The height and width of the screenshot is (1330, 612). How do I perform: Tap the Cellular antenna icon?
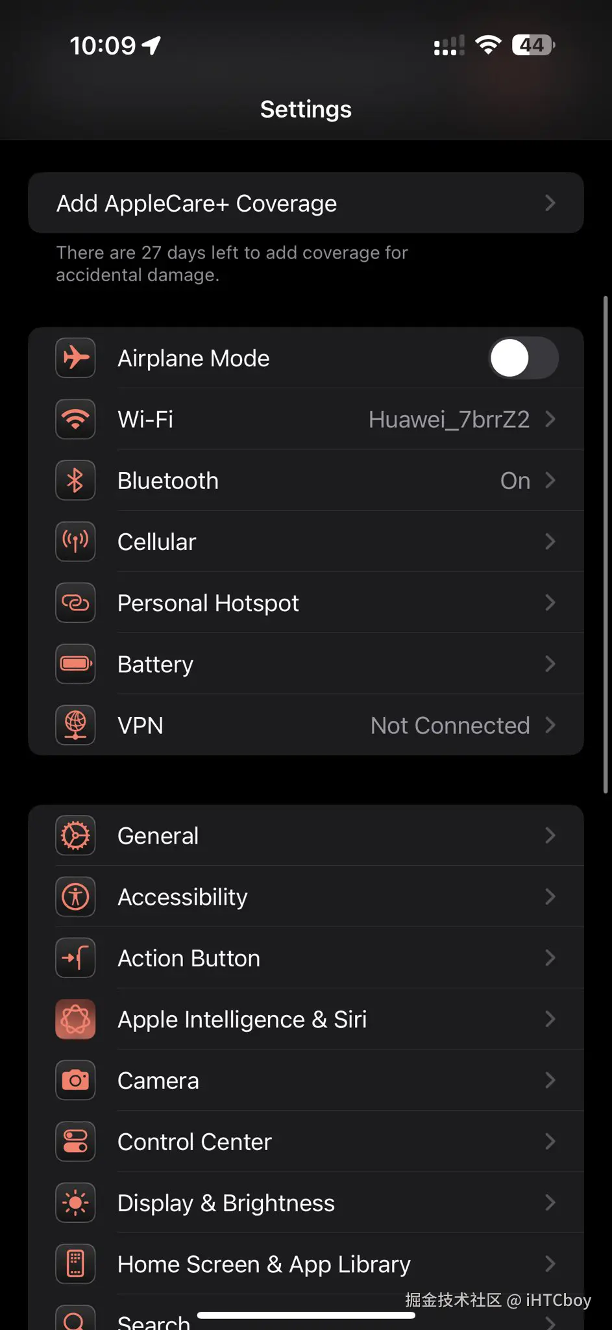(75, 542)
